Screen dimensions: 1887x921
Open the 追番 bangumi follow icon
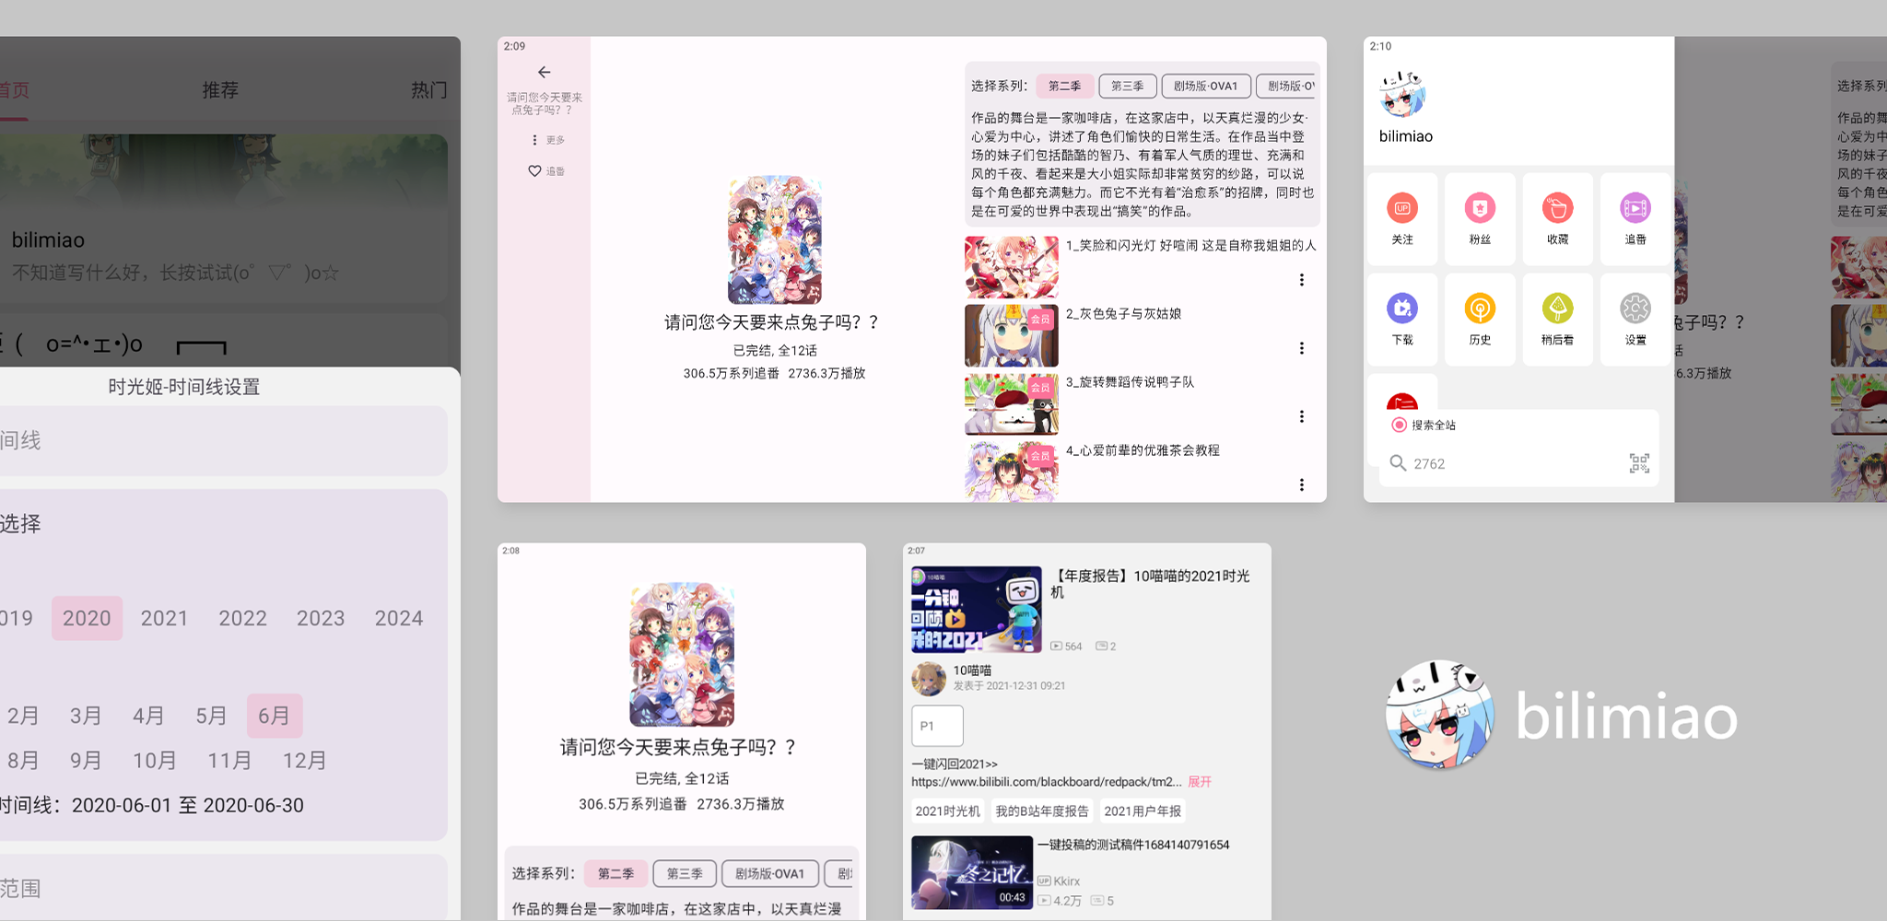[x=1635, y=209]
